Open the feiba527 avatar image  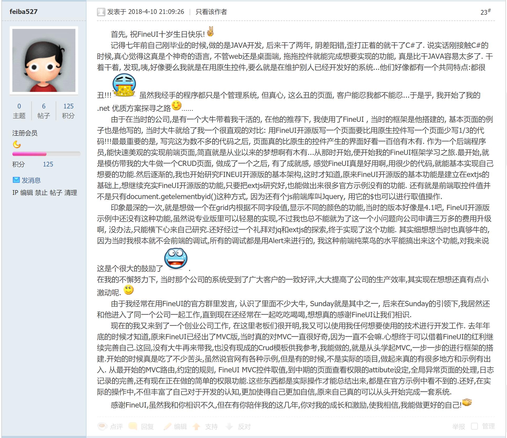(44, 60)
